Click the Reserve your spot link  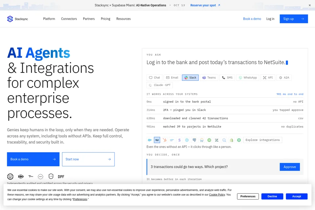[x=205, y=5]
